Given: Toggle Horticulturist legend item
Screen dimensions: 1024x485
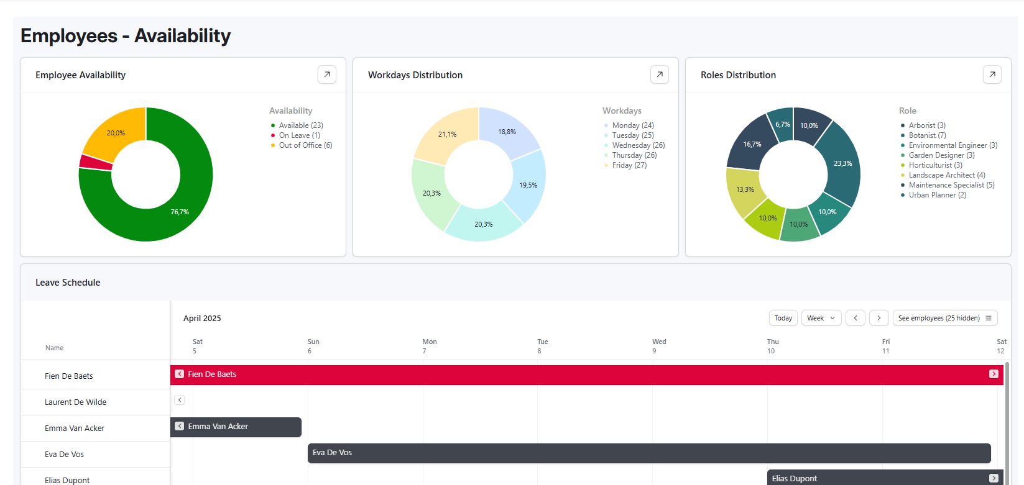Looking at the screenshot, I should pos(931,165).
